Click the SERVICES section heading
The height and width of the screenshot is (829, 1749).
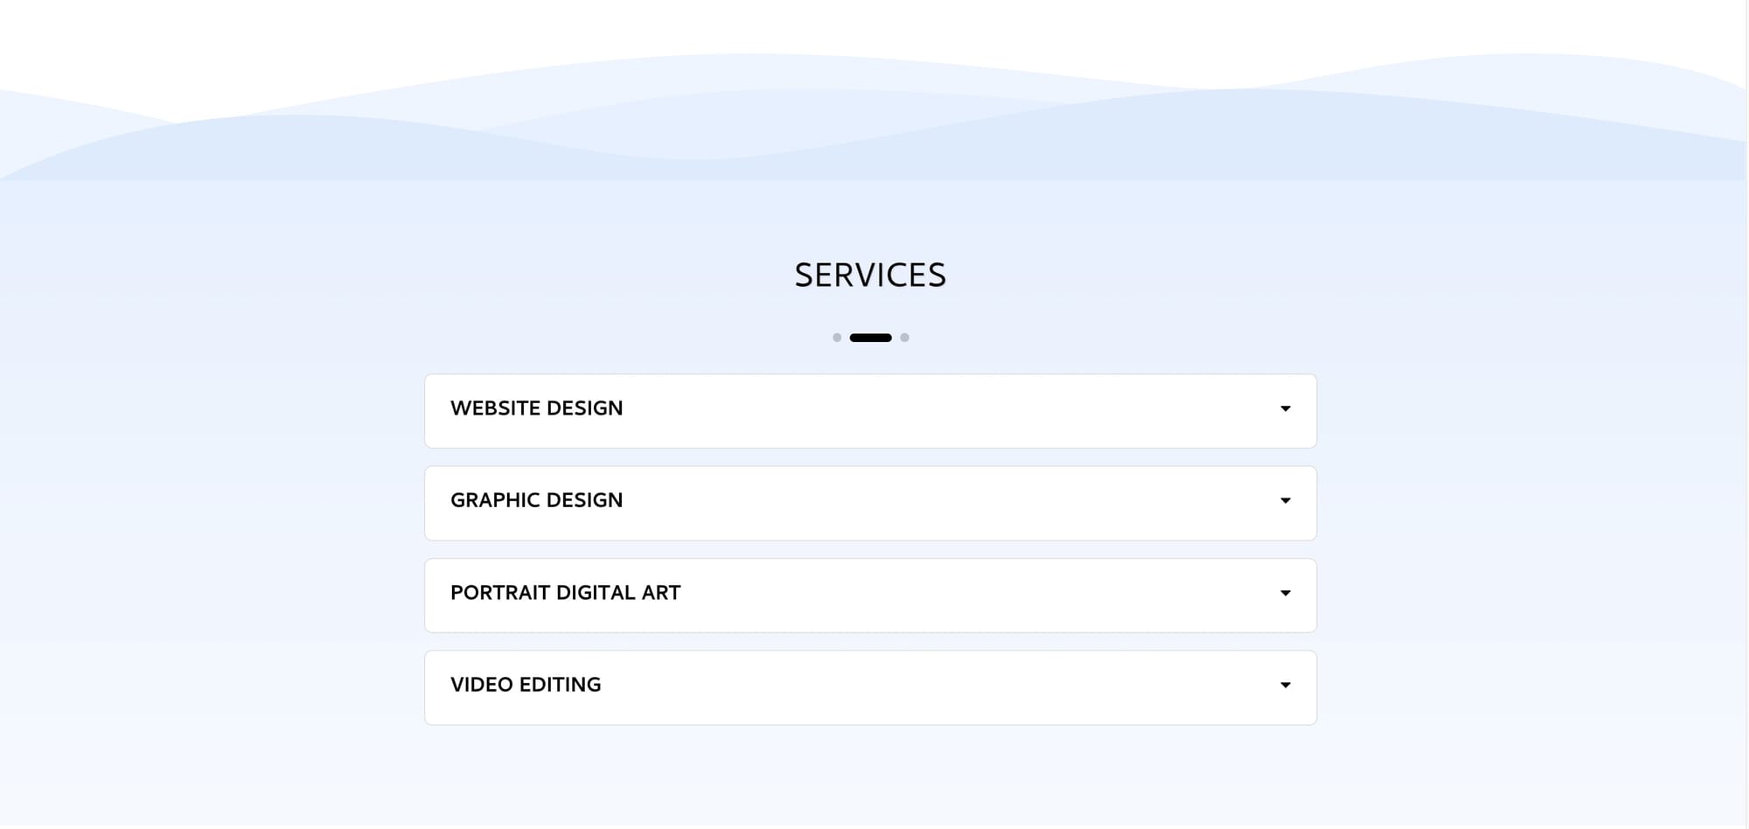click(870, 275)
